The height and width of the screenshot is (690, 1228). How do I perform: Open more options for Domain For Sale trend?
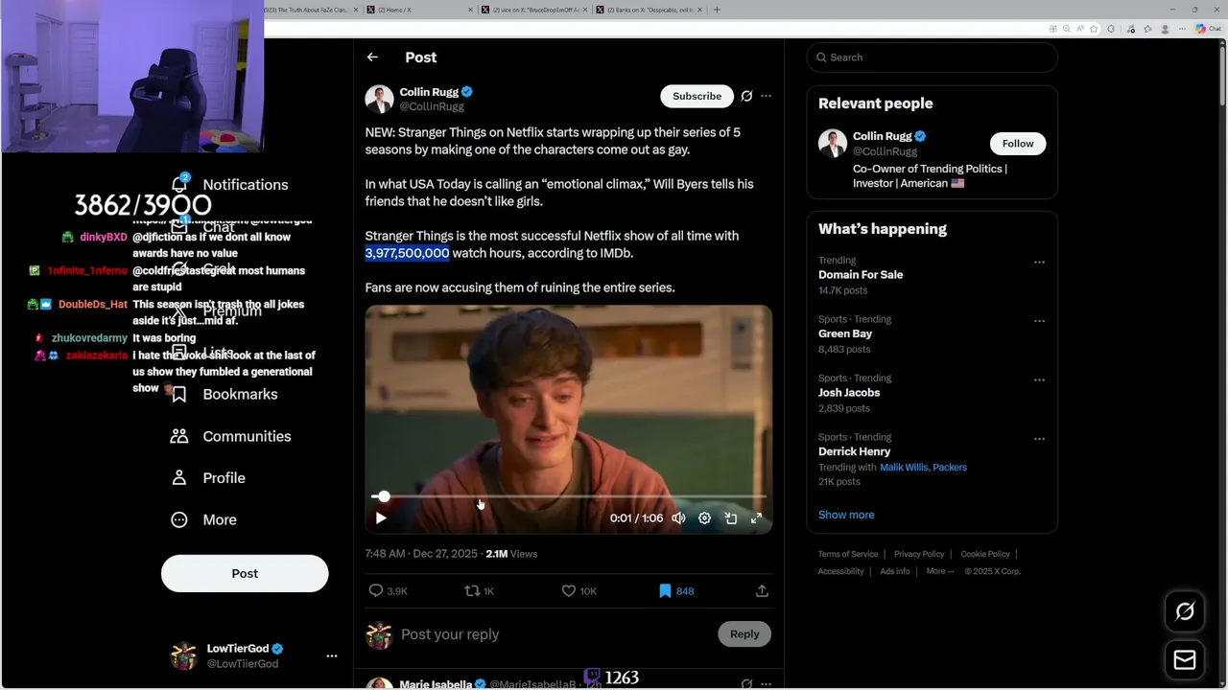(1039, 262)
